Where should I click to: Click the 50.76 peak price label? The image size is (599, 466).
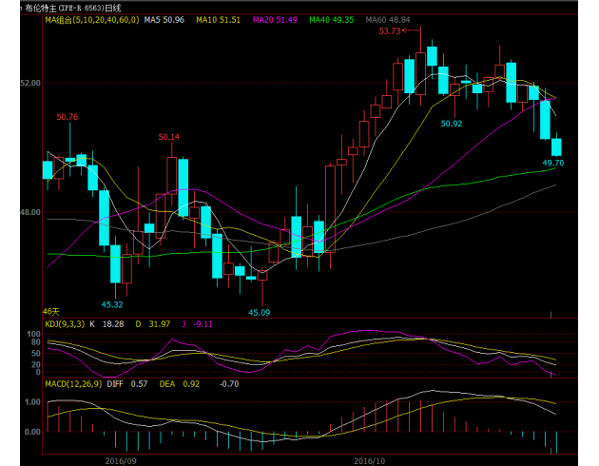(68, 117)
